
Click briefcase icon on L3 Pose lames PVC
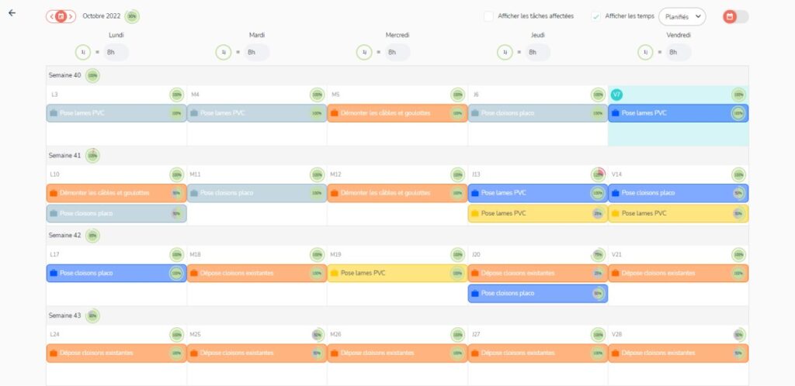point(54,113)
